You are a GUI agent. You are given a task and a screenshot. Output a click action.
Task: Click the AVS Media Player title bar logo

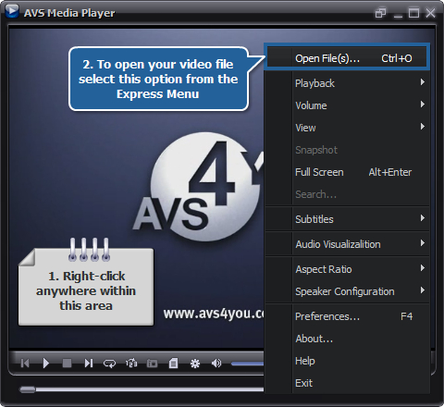pos(12,11)
